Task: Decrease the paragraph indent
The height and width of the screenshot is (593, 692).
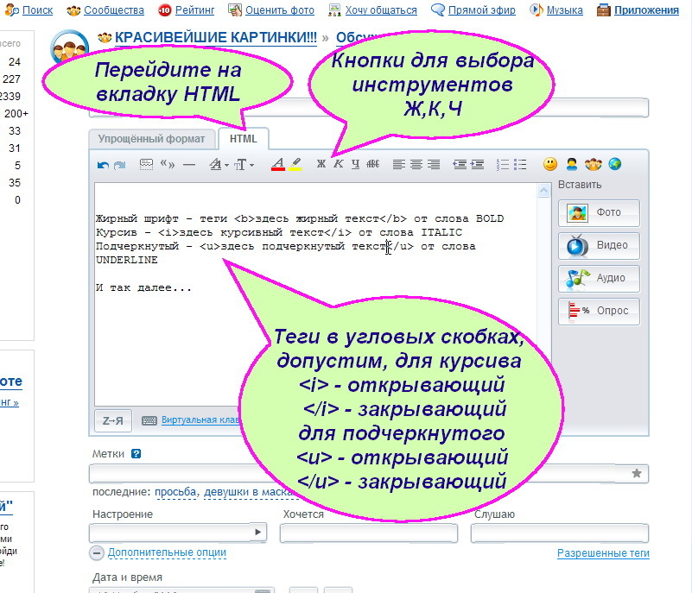Action: click(460, 165)
